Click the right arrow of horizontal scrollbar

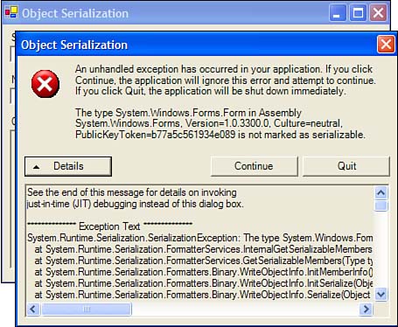(366, 309)
